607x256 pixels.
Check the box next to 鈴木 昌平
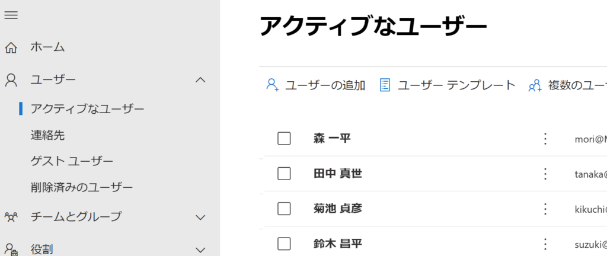point(284,244)
